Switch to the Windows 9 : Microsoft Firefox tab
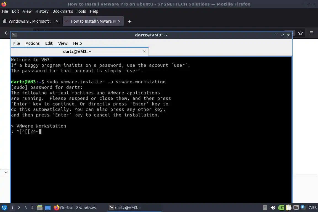Image resolution: width=318 pixels, height=212 pixels. coord(30,21)
